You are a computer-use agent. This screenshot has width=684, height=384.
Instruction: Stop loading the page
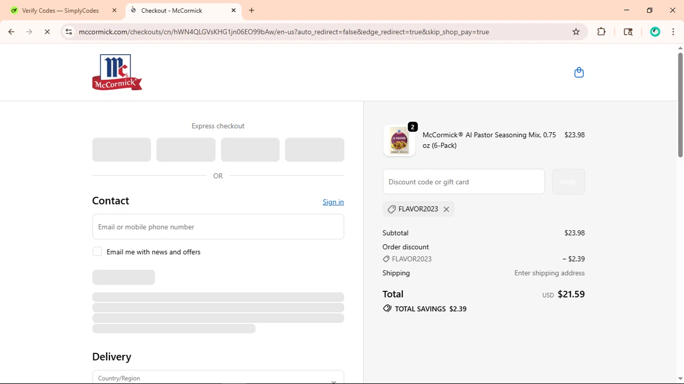click(47, 32)
